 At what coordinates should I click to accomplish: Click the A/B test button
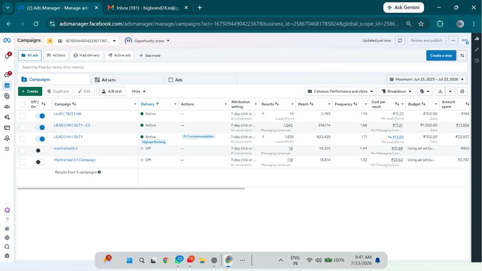pos(112,91)
